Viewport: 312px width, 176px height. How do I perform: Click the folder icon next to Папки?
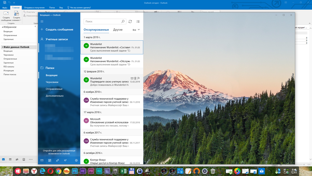point(42,68)
